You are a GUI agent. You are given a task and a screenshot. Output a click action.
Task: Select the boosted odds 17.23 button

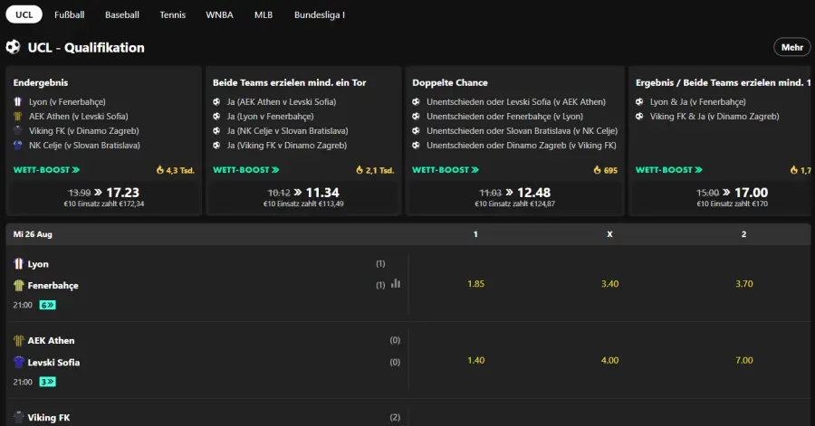(104, 196)
